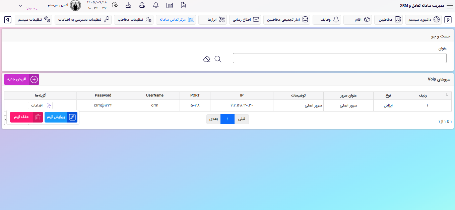Screen dimensions: 455x210
Task: Open اقلام menu
Action: (x=357, y=20)
